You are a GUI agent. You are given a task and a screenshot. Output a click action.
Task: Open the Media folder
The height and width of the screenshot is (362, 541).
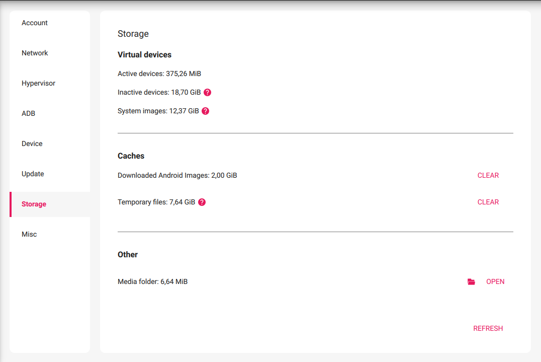tap(495, 281)
